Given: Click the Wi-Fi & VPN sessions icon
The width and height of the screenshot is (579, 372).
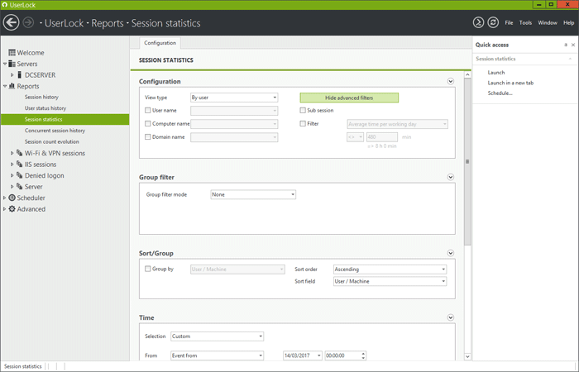Looking at the screenshot, I should (x=20, y=153).
